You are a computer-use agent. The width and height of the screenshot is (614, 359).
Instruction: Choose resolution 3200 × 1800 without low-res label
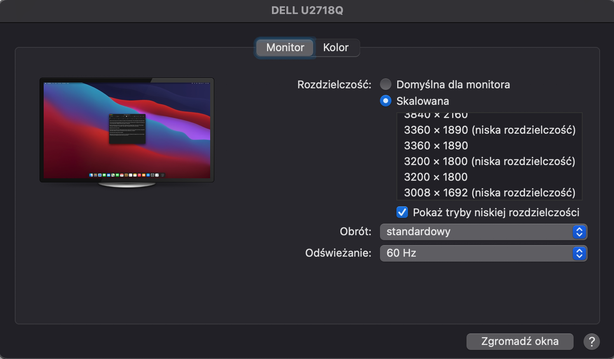coord(489,177)
